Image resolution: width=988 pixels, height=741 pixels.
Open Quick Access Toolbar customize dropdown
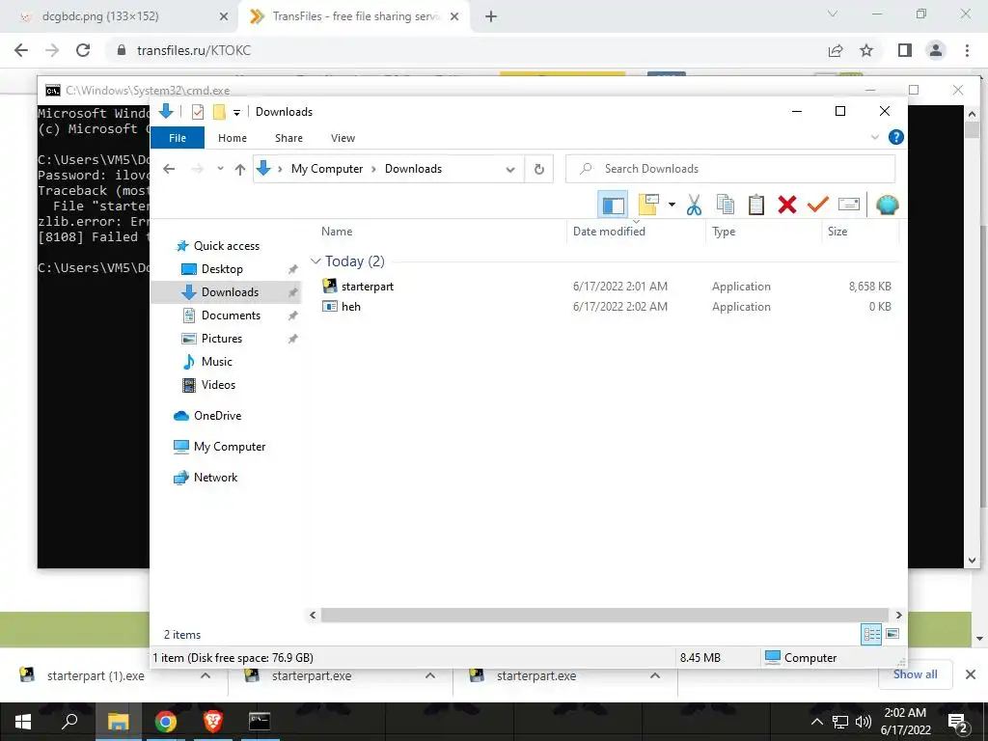pos(237,112)
